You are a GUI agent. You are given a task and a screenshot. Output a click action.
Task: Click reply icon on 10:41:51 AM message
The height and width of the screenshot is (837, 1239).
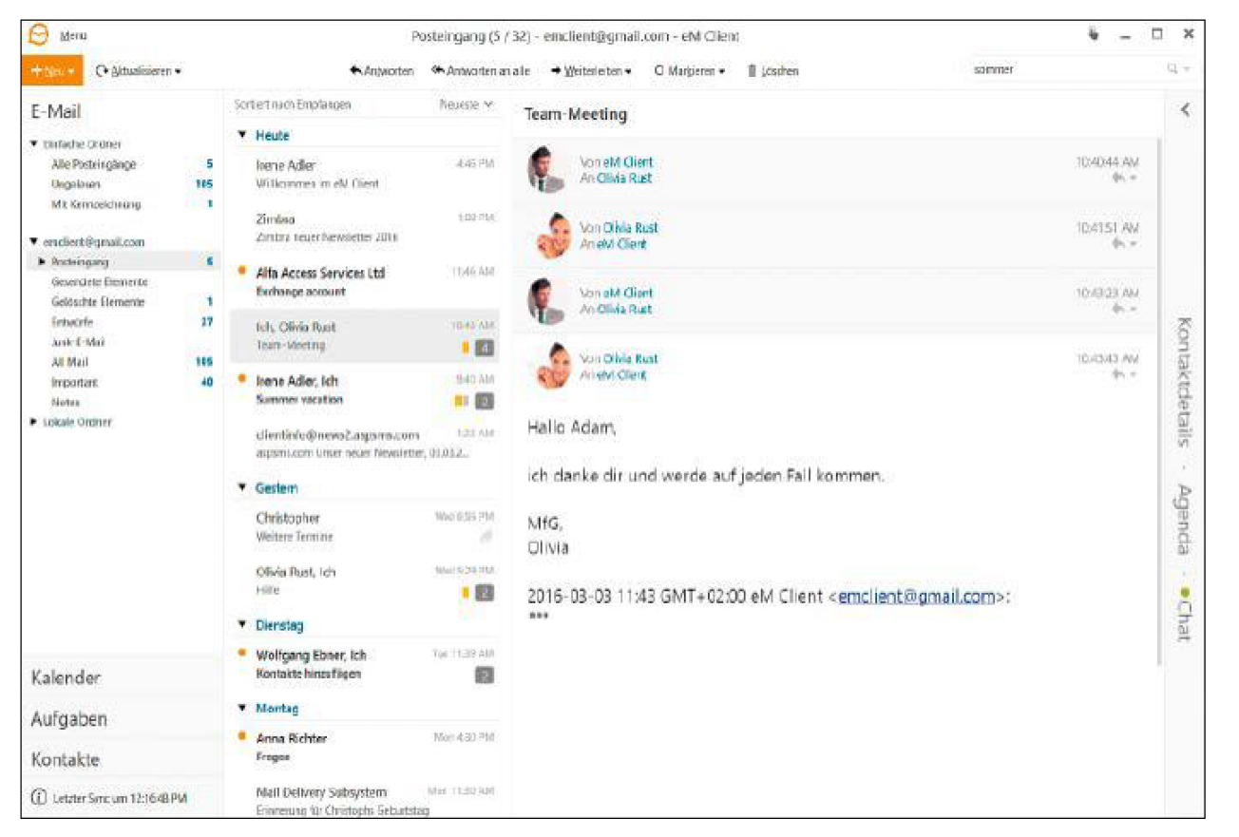1120,244
